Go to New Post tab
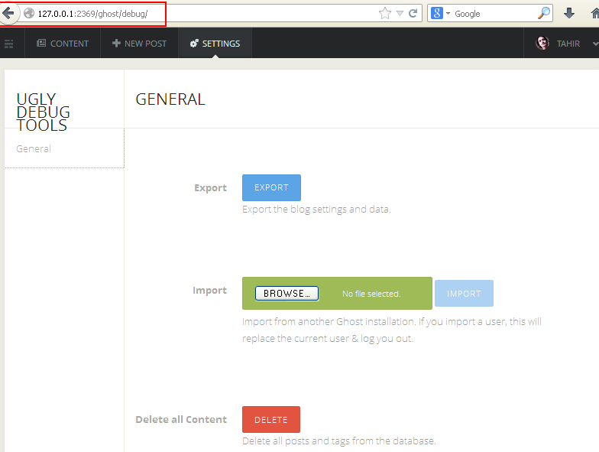 tap(139, 44)
